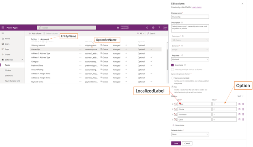Open the Required Optional dropdown
This screenshot has width=253, height=147.
click(190, 59)
